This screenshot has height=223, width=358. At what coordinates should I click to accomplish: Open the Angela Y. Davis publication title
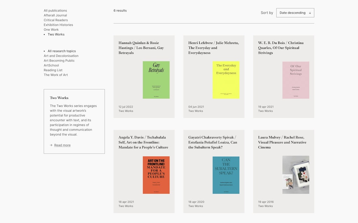[x=143, y=142]
